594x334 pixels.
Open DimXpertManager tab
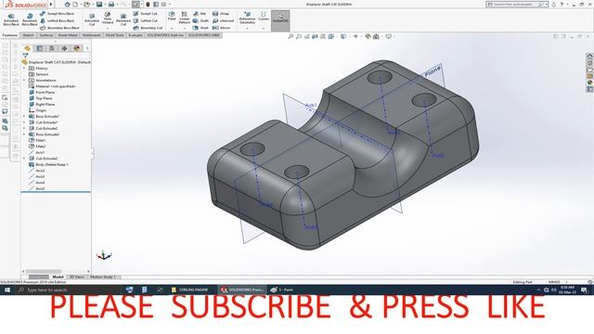tap(64, 48)
